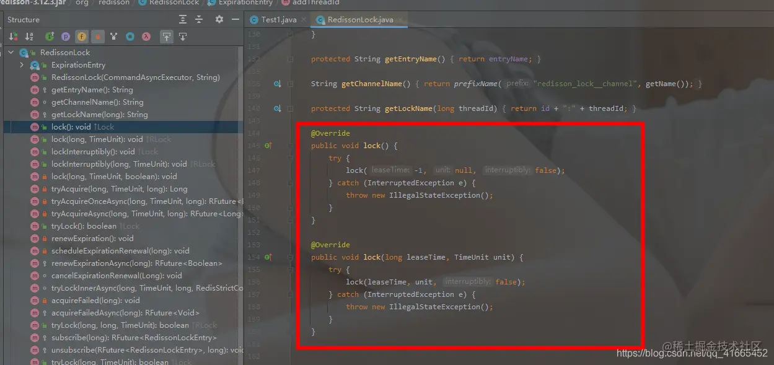Click gutter override icon beside getChannelName line
774x365 pixels.
point(278,84)
